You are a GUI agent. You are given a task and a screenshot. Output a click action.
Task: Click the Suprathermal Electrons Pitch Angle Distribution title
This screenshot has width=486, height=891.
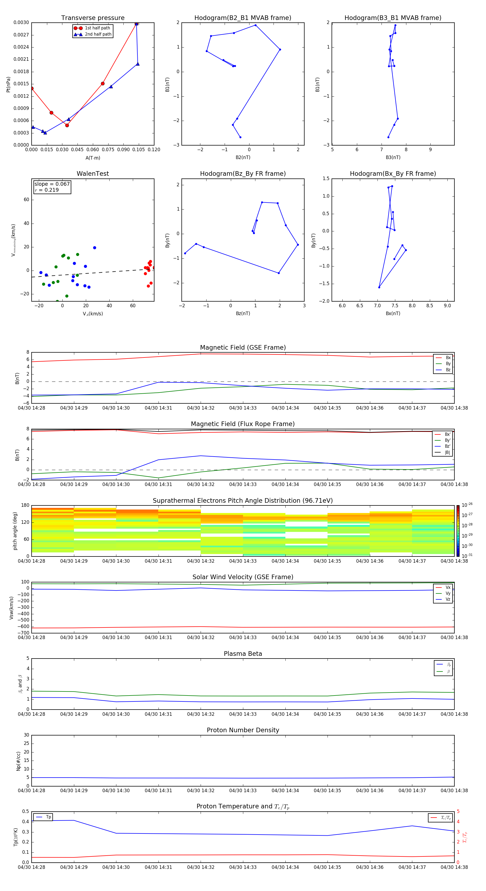243,501
